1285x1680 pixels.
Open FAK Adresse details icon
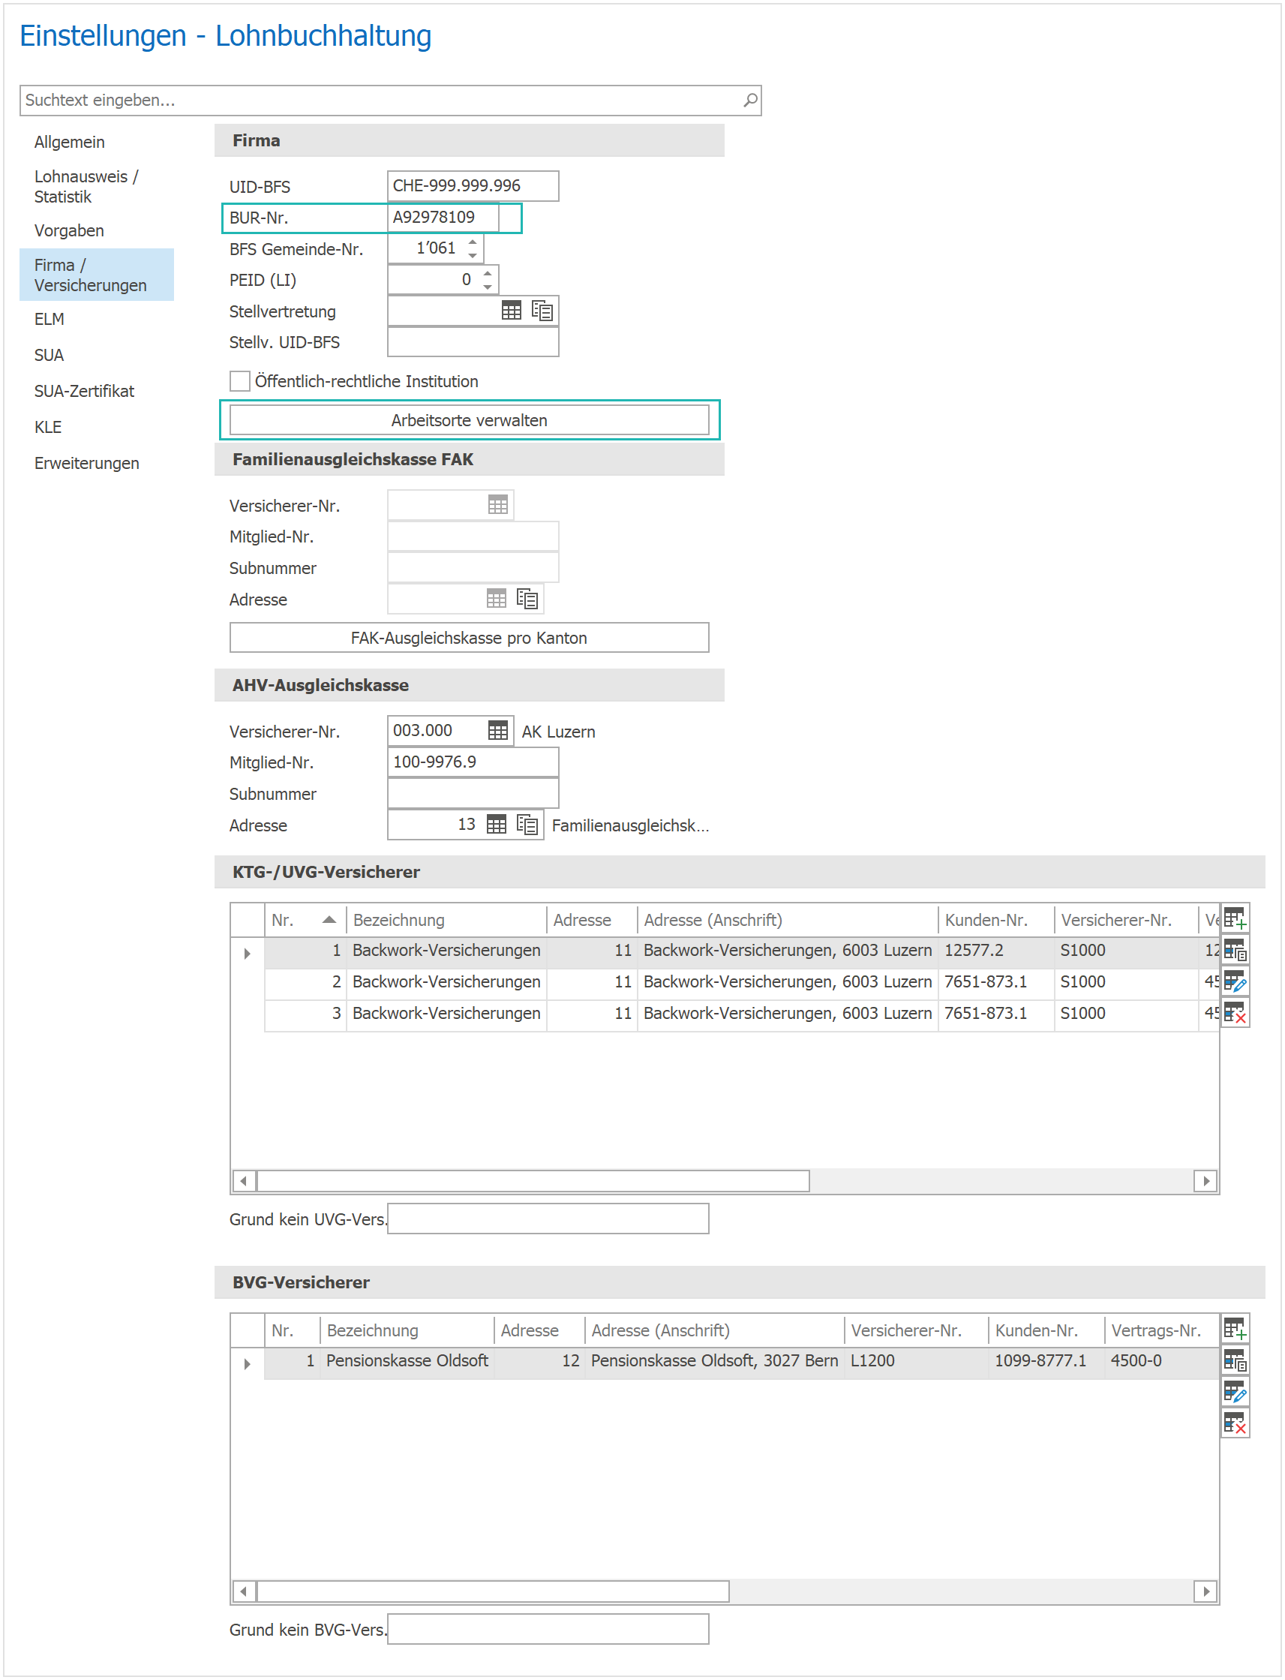[x=527, y=598]
